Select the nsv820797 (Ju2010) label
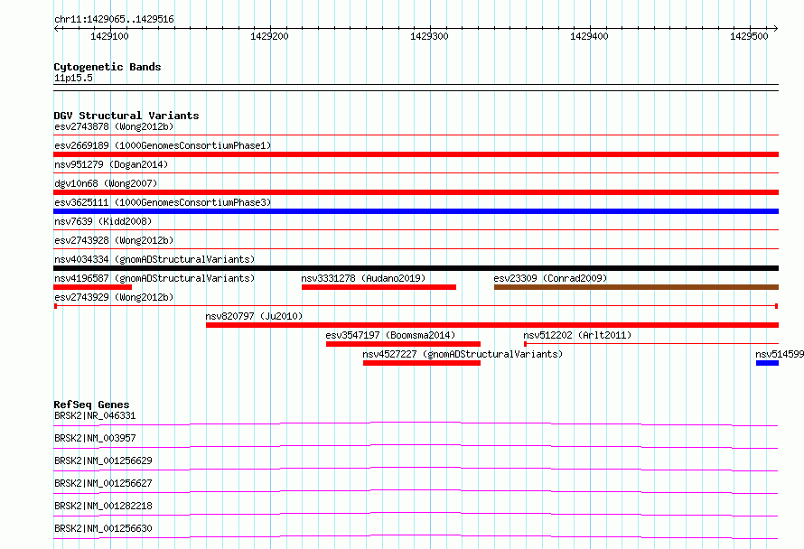 [x=254, y=316]
